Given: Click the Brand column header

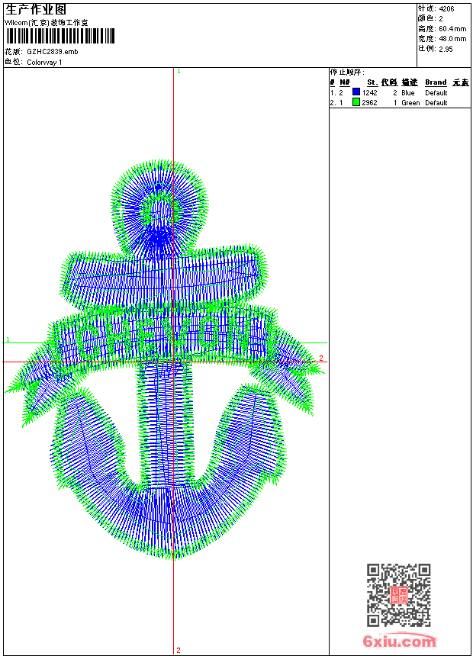Looking at the screenshot, I should (x=436, y=82).
